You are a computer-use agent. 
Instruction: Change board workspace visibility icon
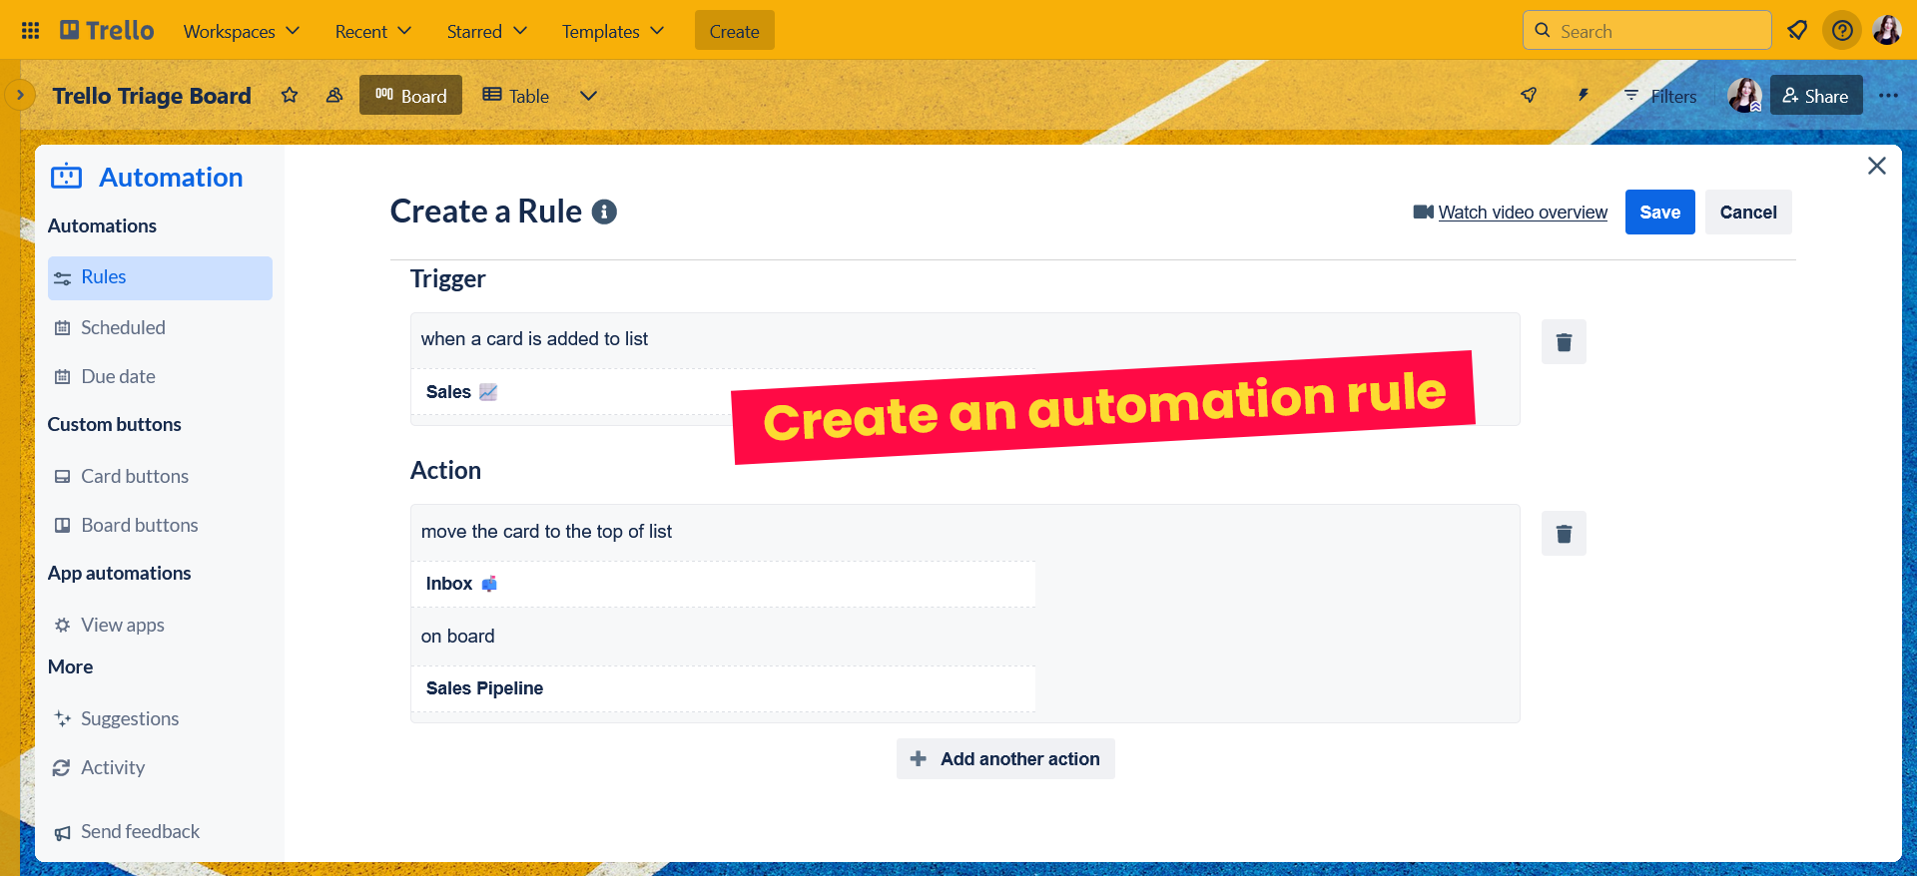[x=334, y=96]
